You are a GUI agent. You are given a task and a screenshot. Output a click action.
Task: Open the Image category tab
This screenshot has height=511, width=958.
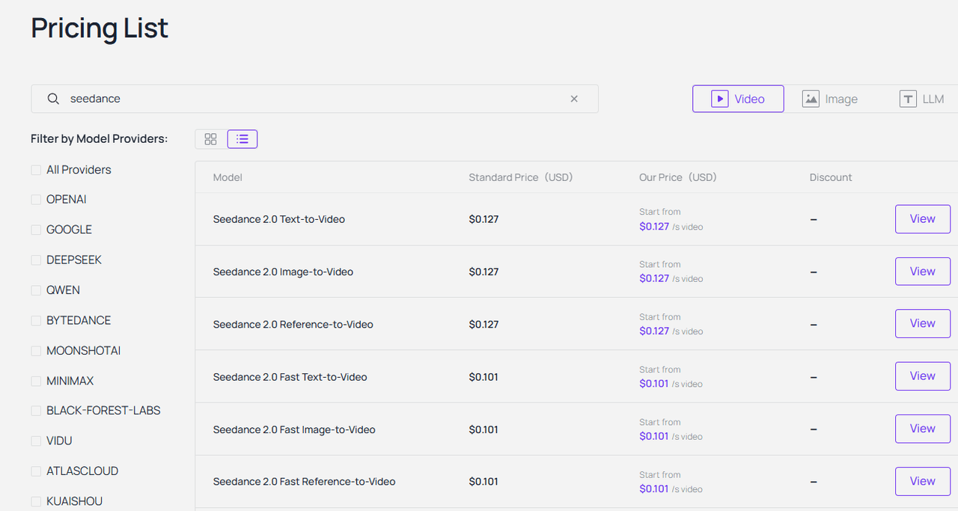pyautogui.click(x=830, y=99)
